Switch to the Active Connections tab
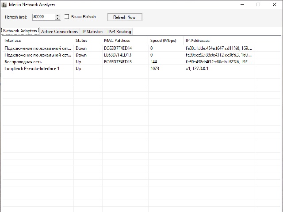The width and height of the screenshot is (283, 212). [x=59, y=31]
